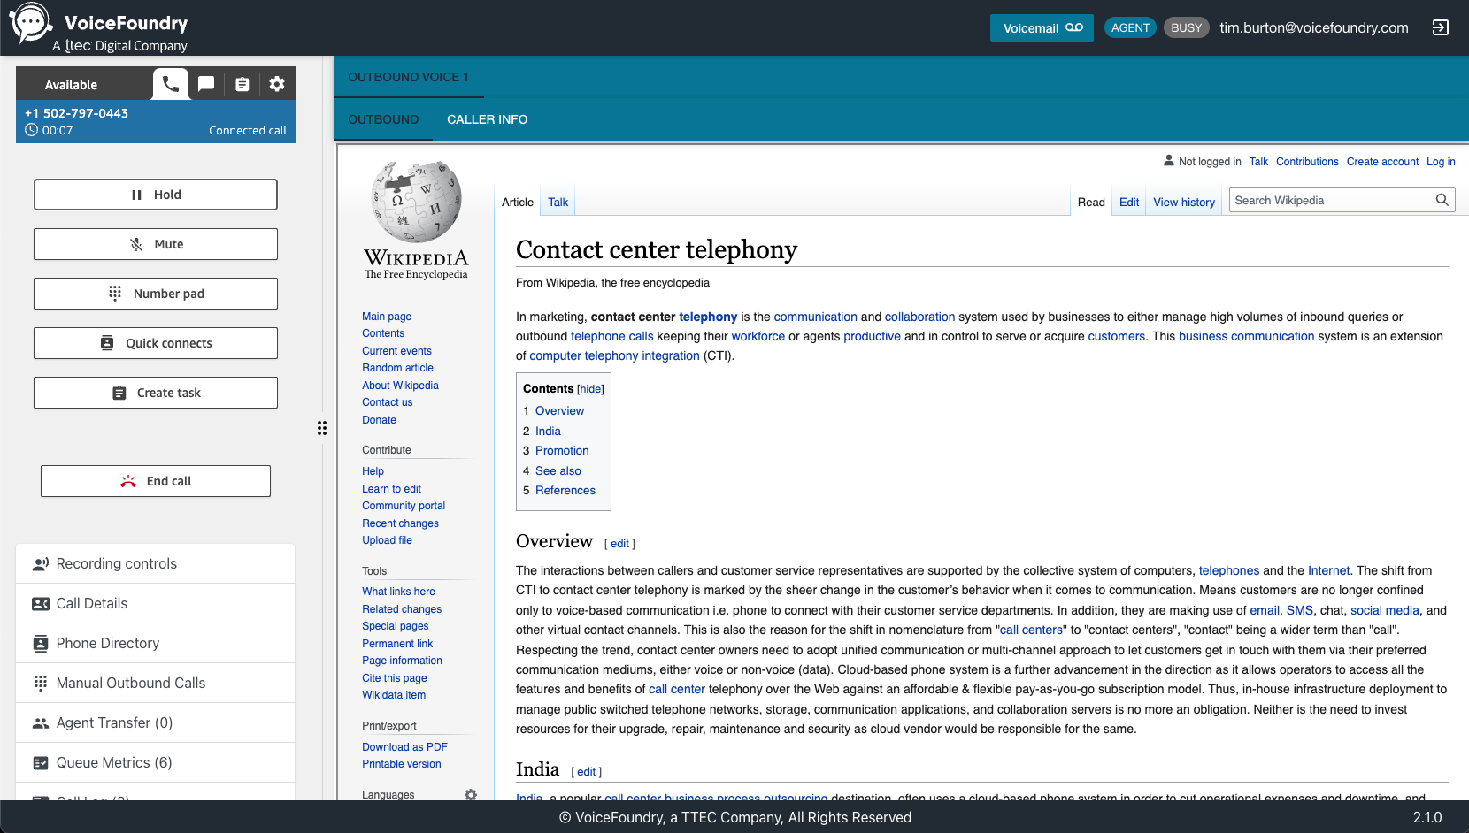This screenshot has height=833, width=1469.
Task: Open Quick connects
Action: pyautogui.click(x=156, y=343)
